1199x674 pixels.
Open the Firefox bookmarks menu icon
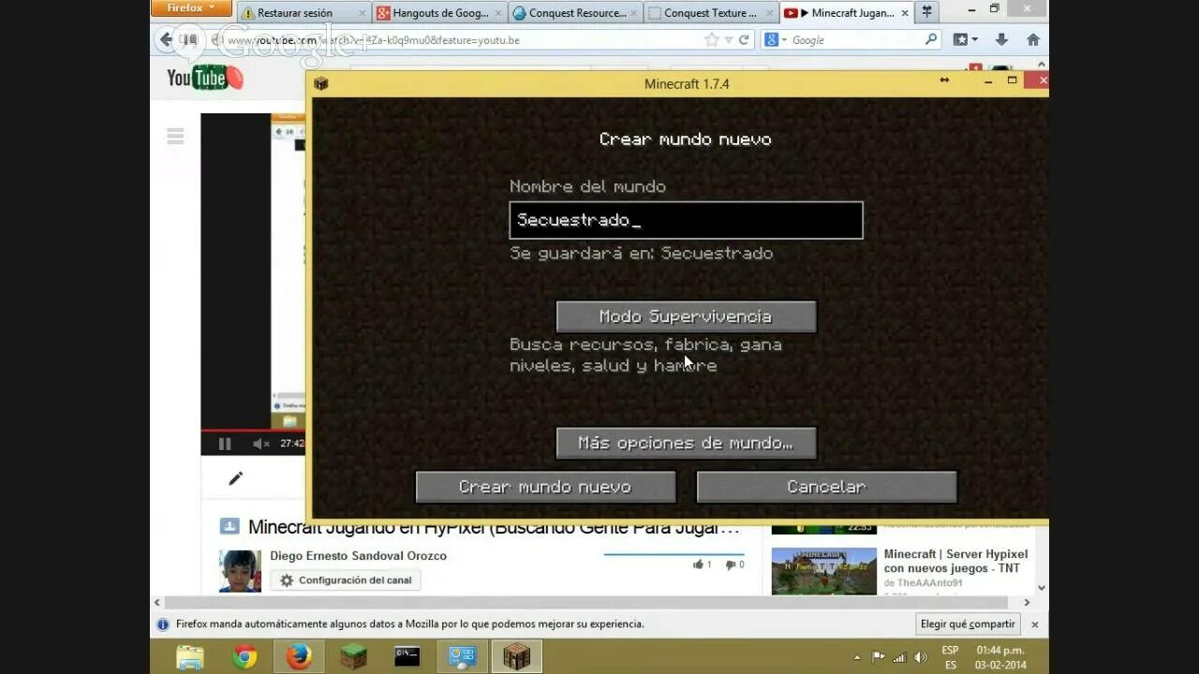point(965,40)
